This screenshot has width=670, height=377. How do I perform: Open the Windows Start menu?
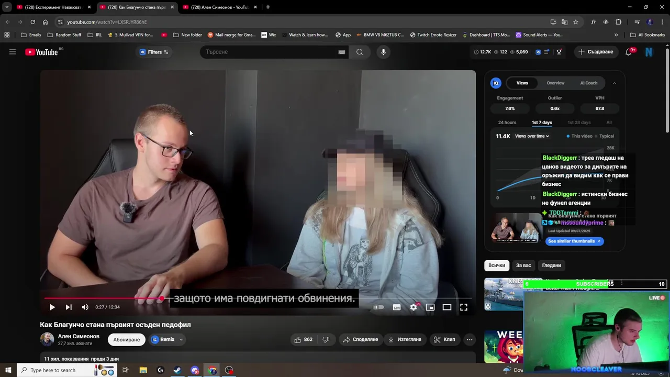(8, 370)
